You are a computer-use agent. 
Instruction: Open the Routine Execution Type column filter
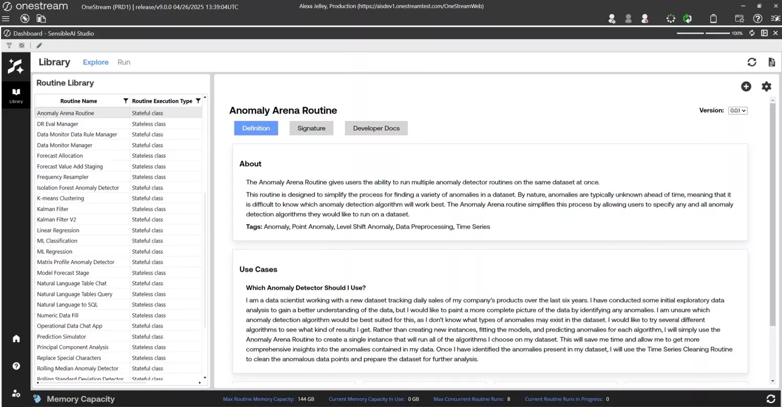coord(199,101)
